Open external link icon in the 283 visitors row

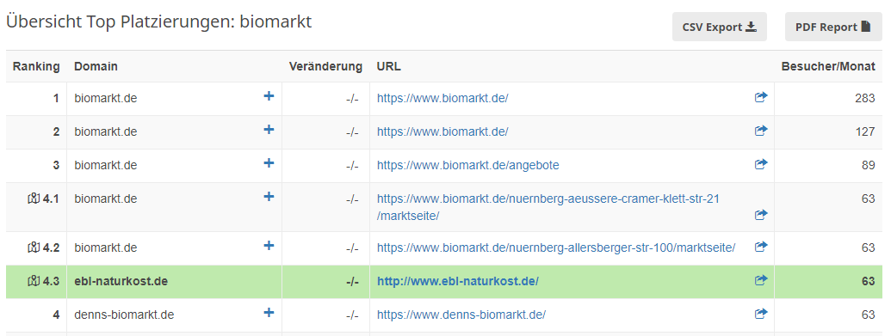761,97
